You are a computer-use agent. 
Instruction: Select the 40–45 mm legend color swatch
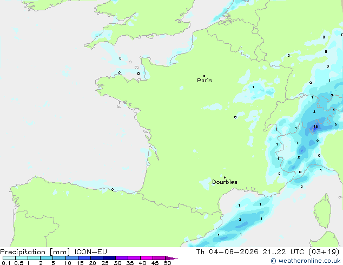tap(147, 258)
